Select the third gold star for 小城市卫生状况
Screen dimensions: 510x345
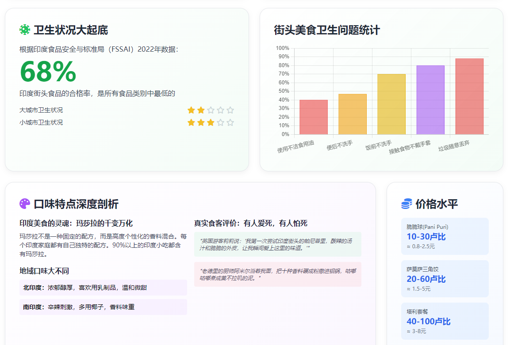(211, 122)
